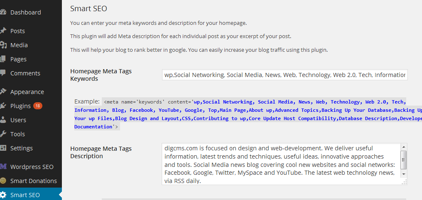The height and width of the screenshot is (200, 422).
Task: Focus the Homepage Meta Tags Keywords field
Action: click(285, 75)
